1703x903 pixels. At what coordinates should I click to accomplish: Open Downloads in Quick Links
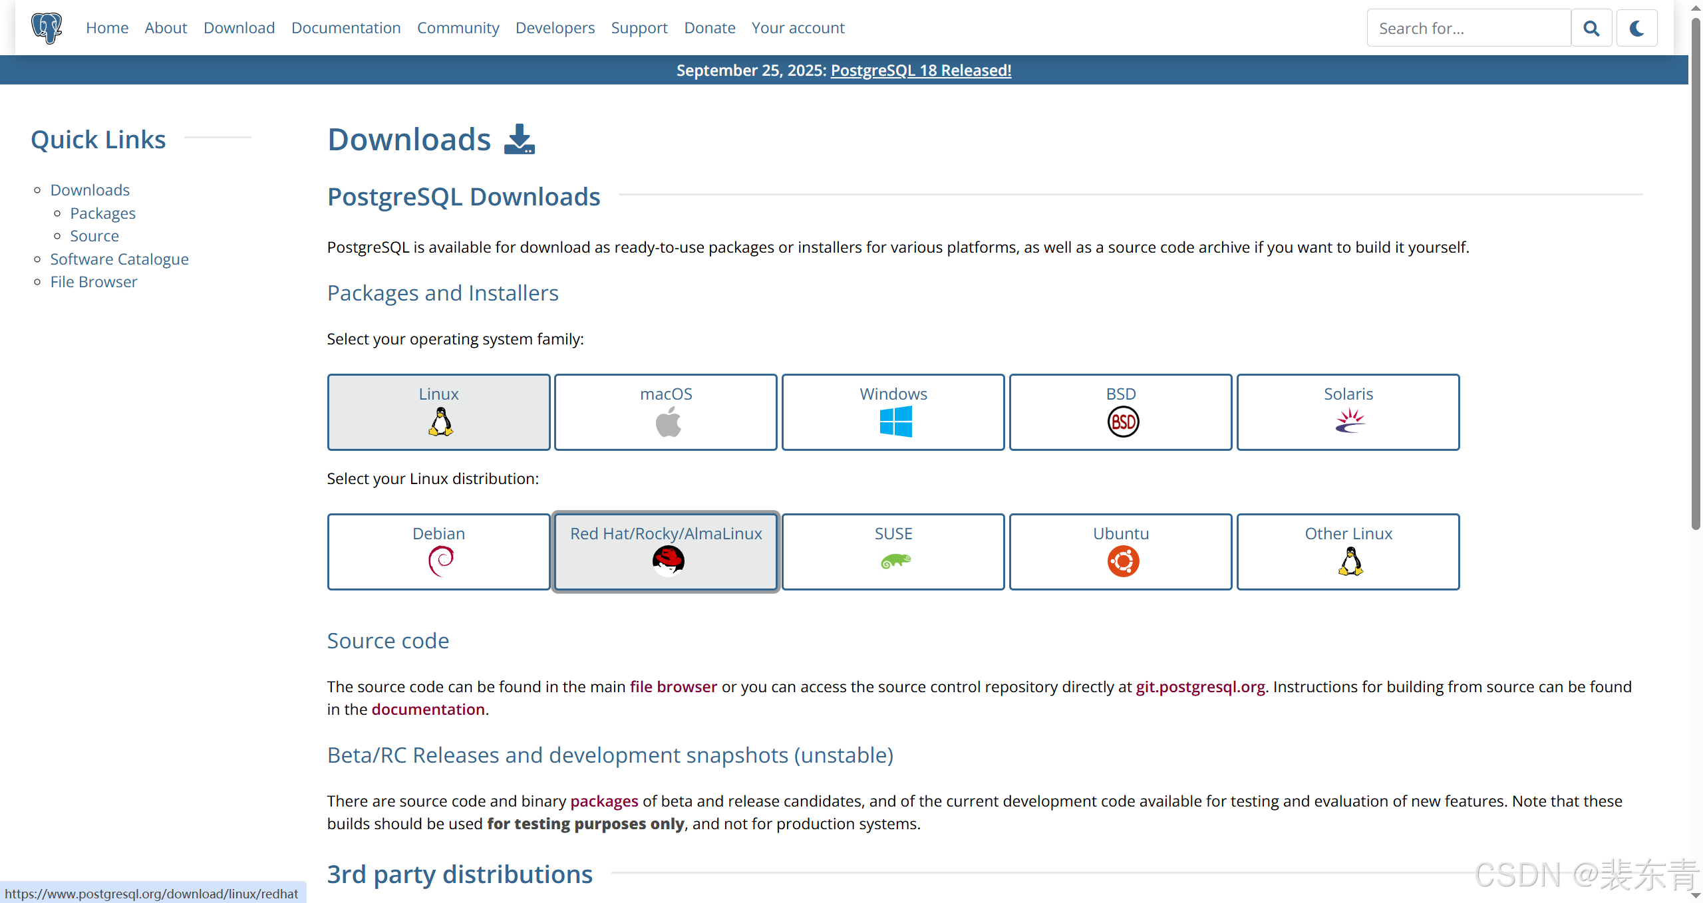click(x=90, y=190)
